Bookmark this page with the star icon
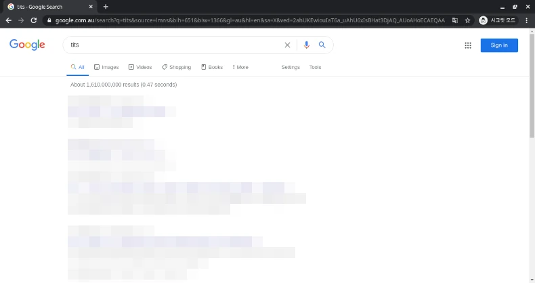This screenshot has height=283, width=535. pos(467,20)
